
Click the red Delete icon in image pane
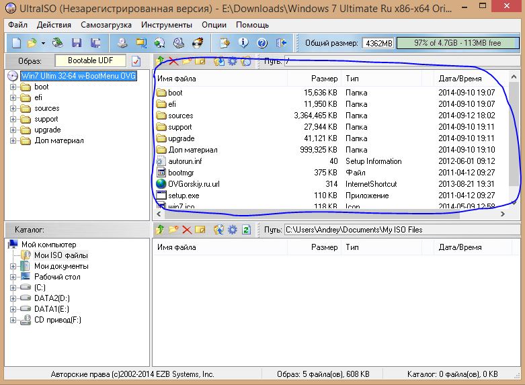coord(173,61)
